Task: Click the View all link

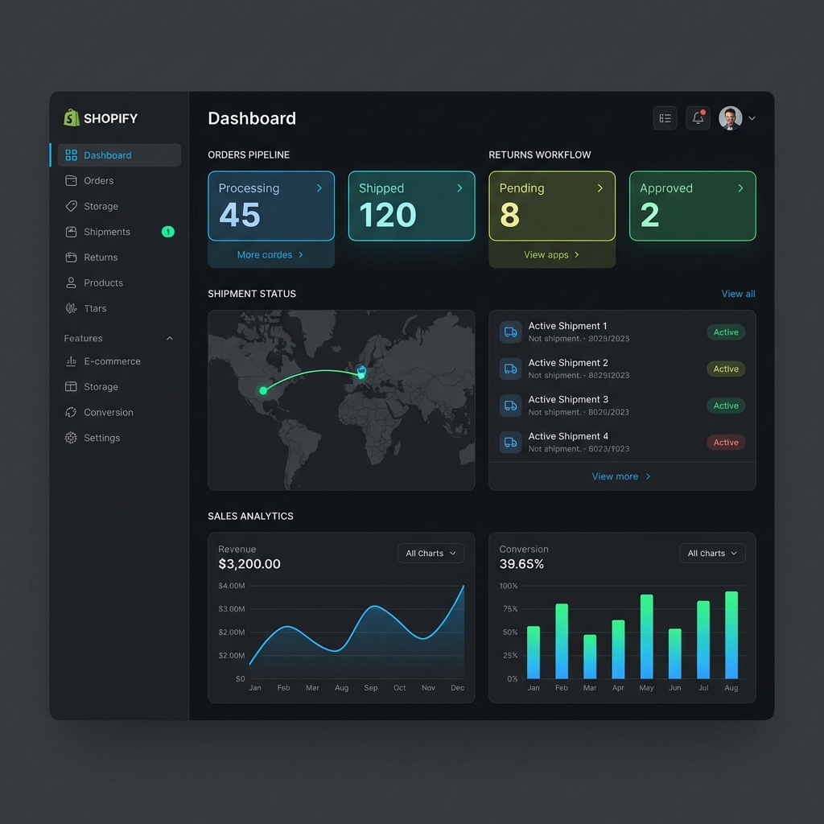Action: [737, 294]
